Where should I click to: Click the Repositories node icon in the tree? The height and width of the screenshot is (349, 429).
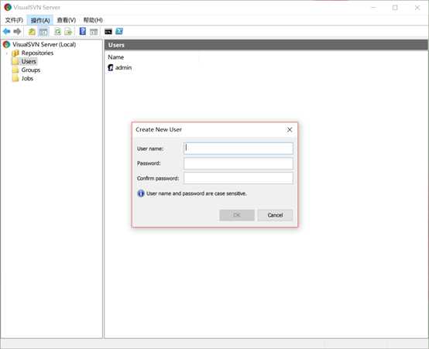(x=15, y=53)
